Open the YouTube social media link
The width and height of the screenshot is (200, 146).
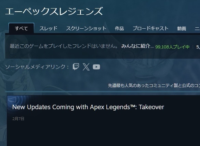click(96, 67)
